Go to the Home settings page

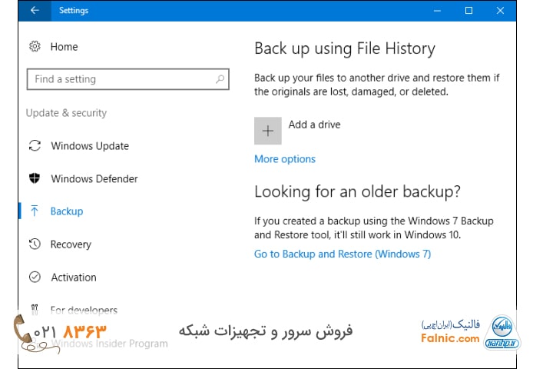tap(64, 47)
